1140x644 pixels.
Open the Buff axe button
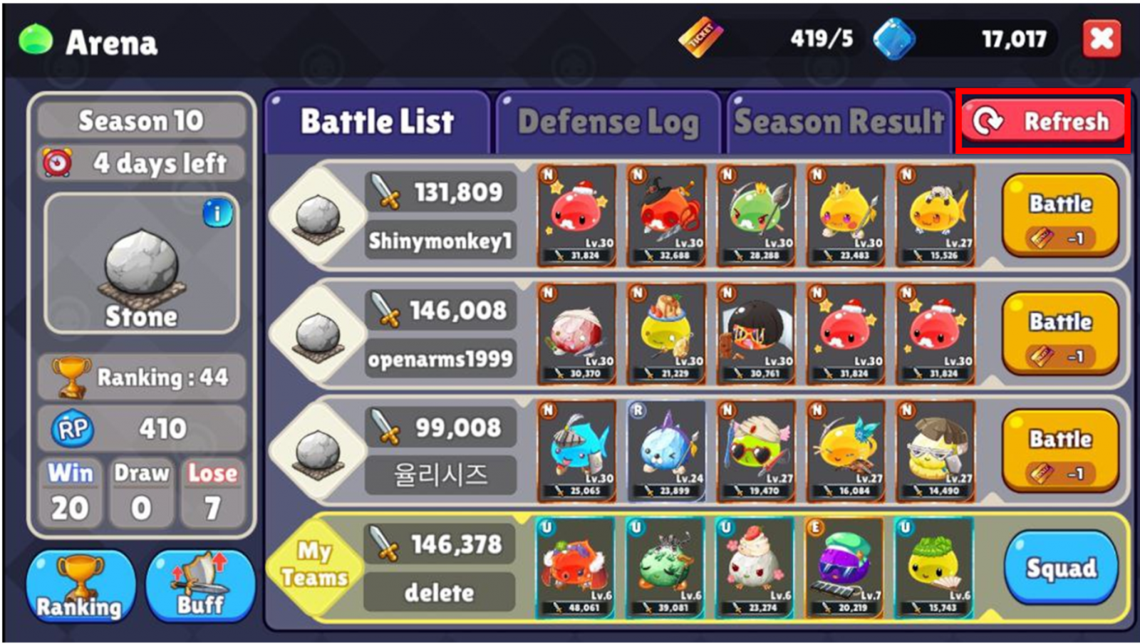200,586
